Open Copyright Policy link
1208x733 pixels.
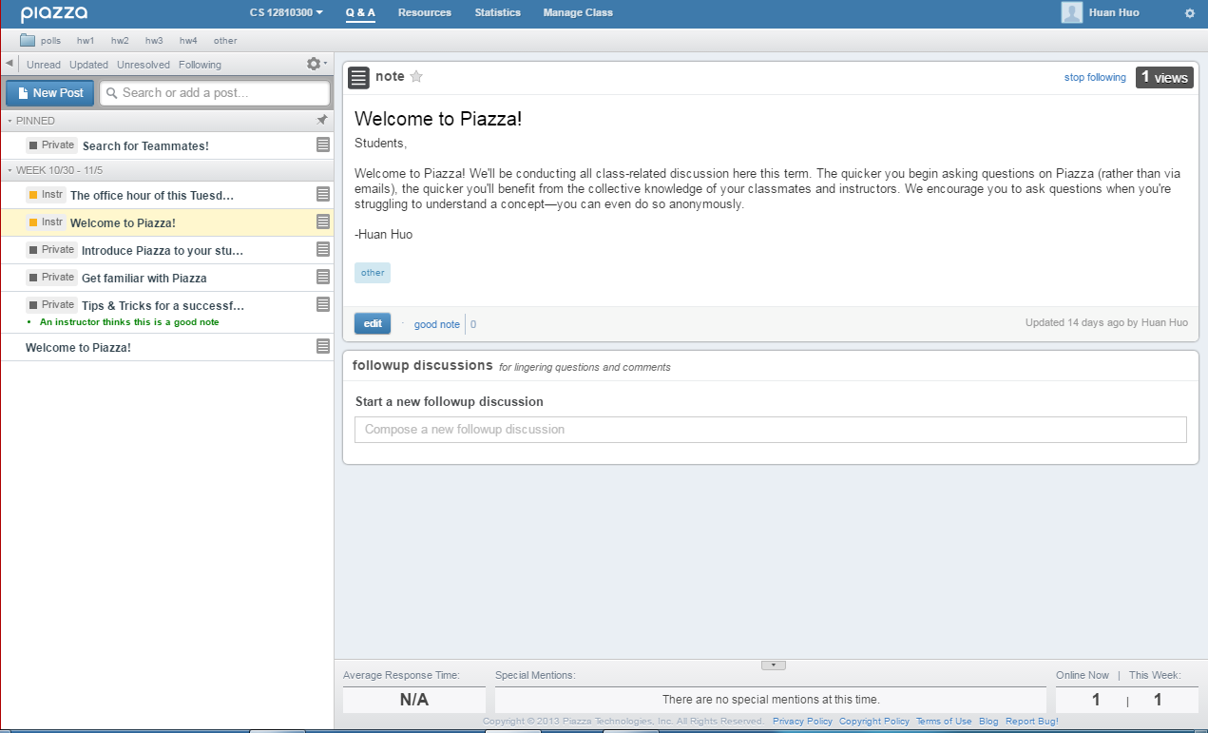(874, 722)
